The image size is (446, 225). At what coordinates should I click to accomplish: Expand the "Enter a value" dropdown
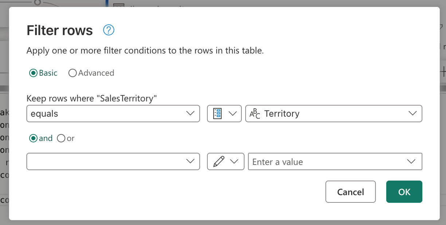[411, 161]
